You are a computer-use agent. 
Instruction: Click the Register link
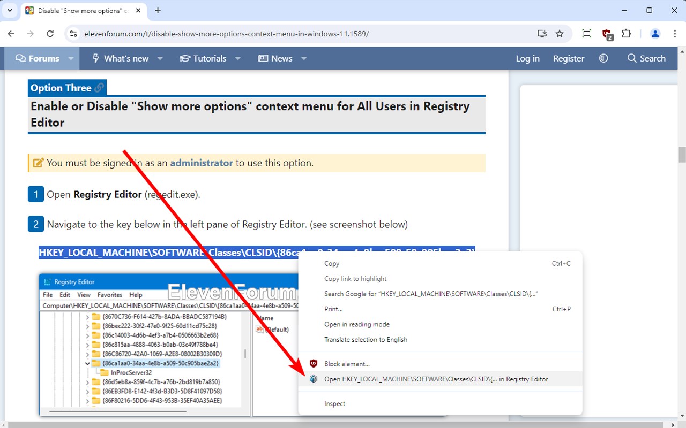point(569,58)
